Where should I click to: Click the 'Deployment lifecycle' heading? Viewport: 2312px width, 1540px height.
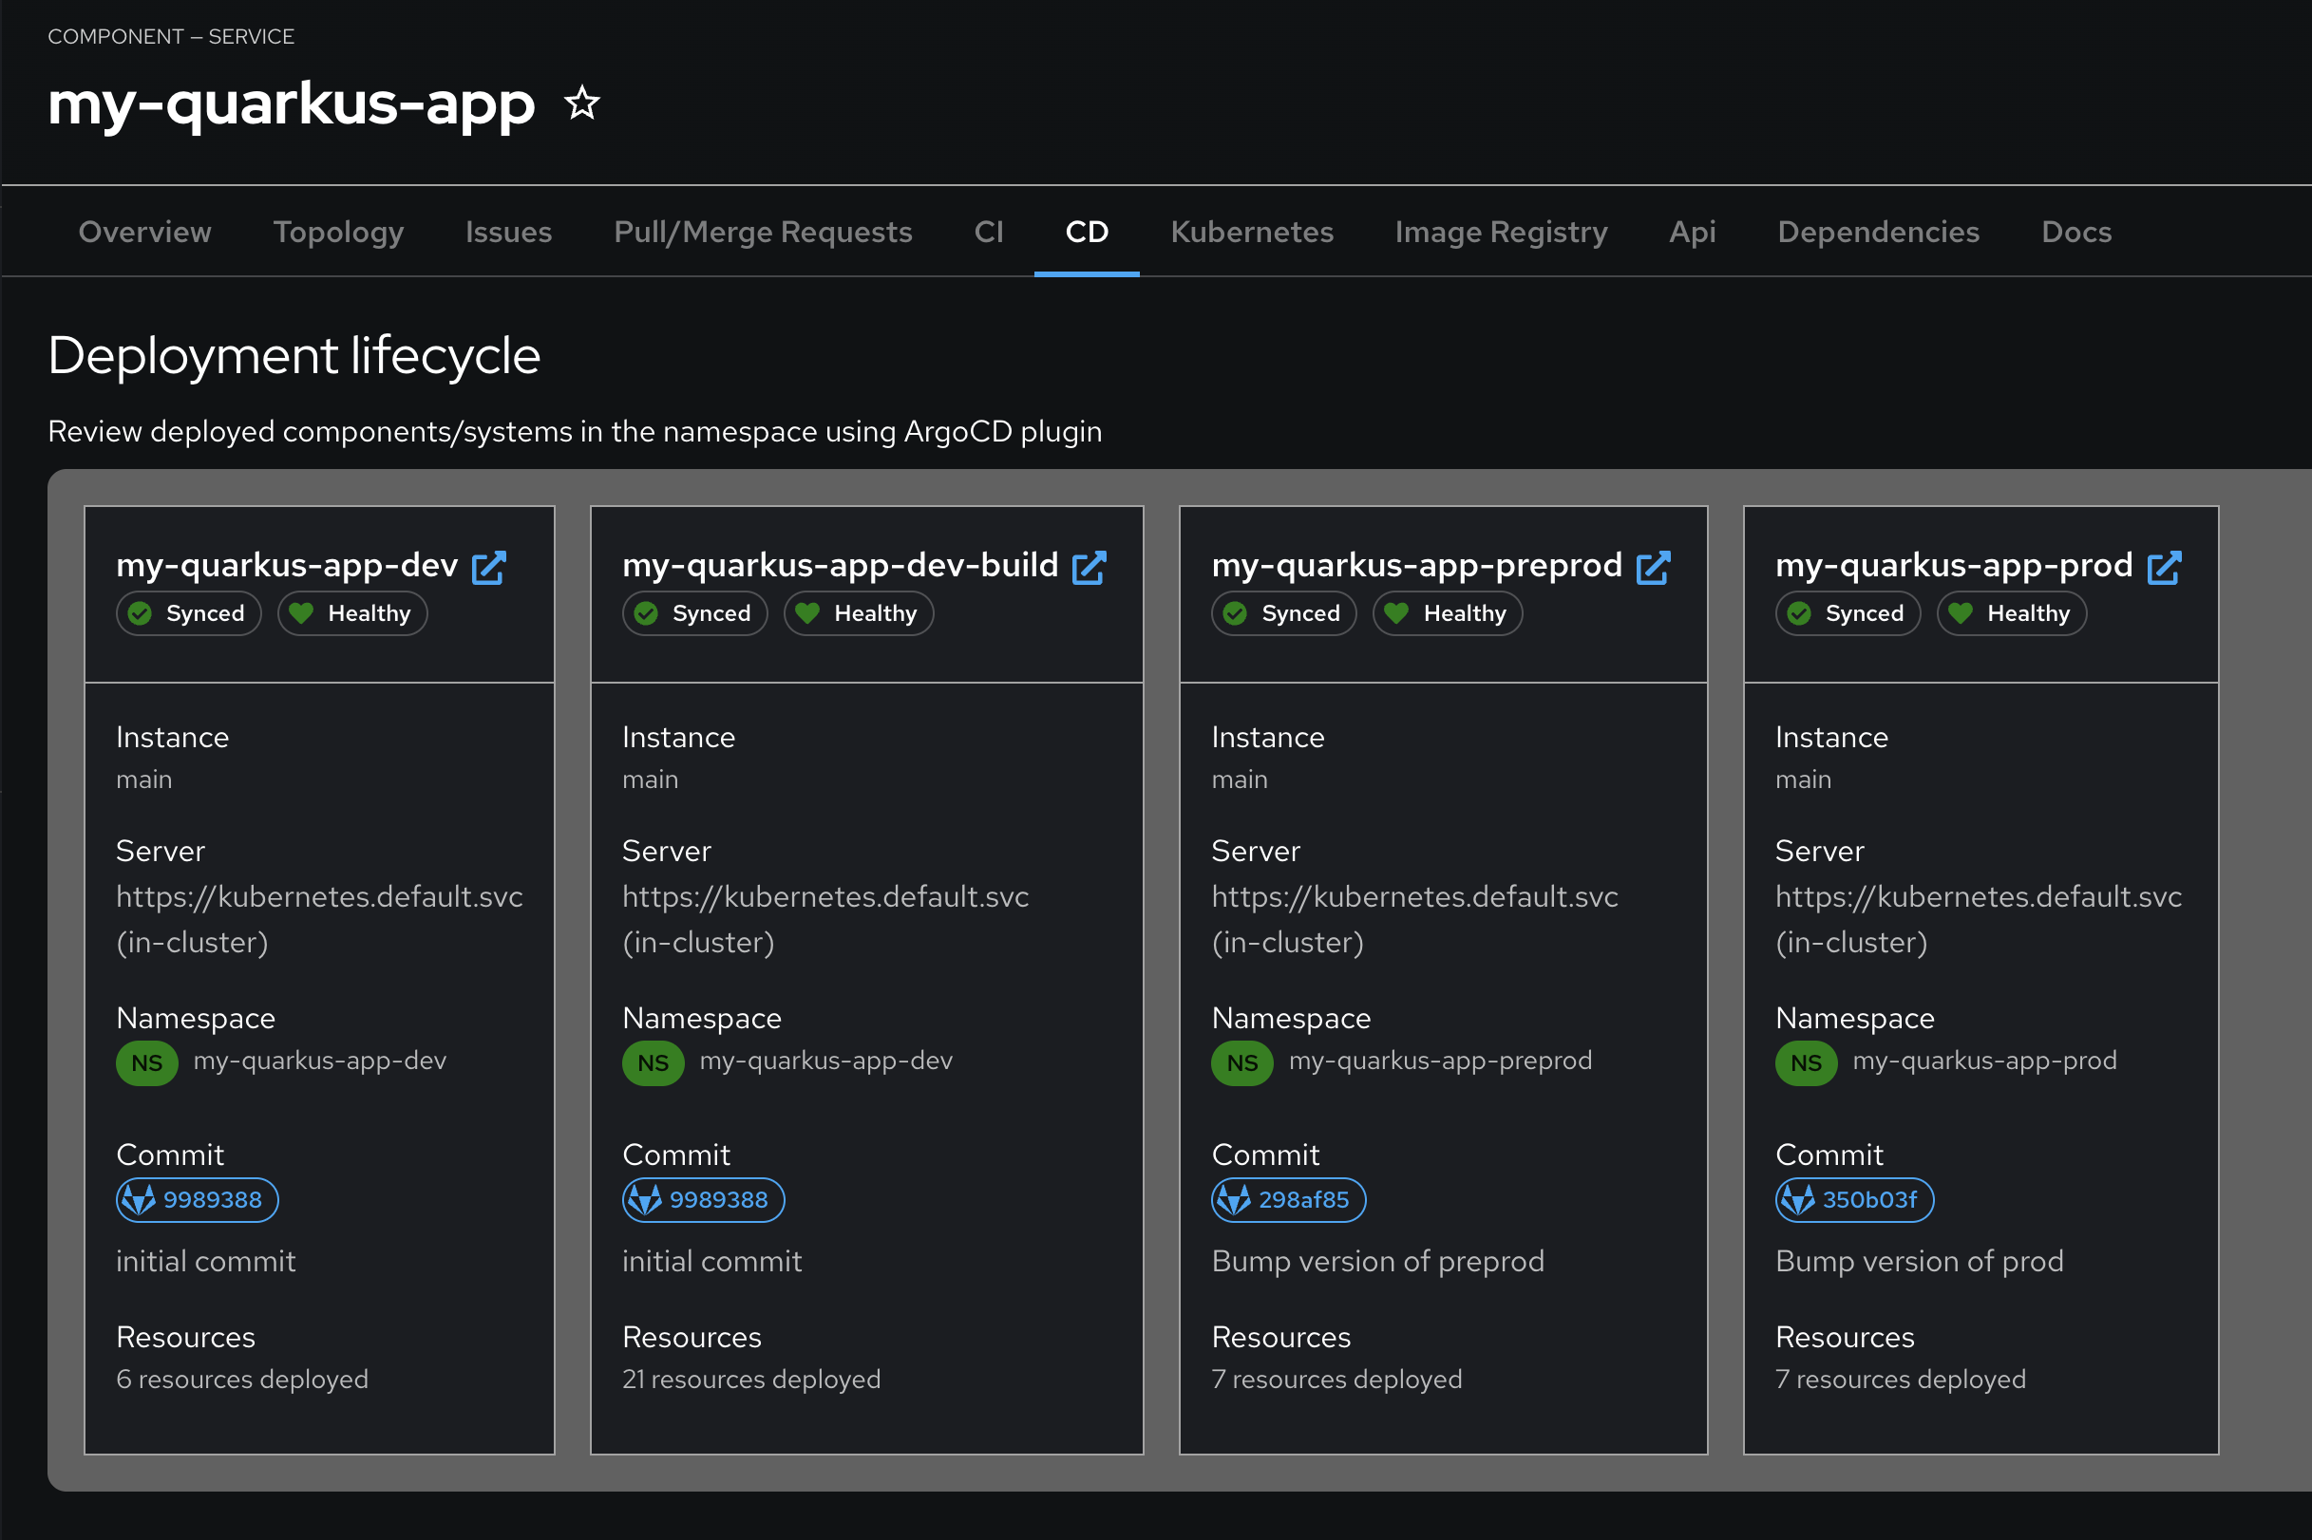[294, 355]
